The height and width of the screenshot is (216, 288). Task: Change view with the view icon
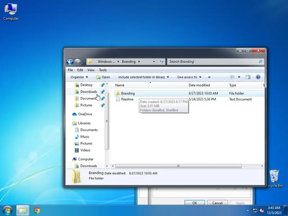233,77
